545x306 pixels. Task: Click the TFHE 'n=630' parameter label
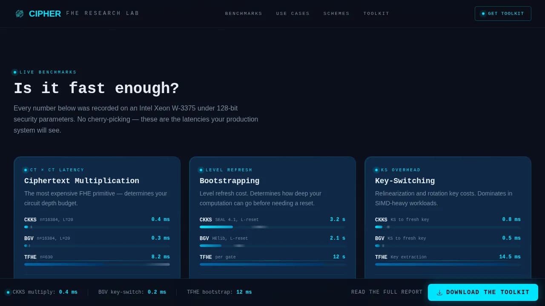coord(46,258)
